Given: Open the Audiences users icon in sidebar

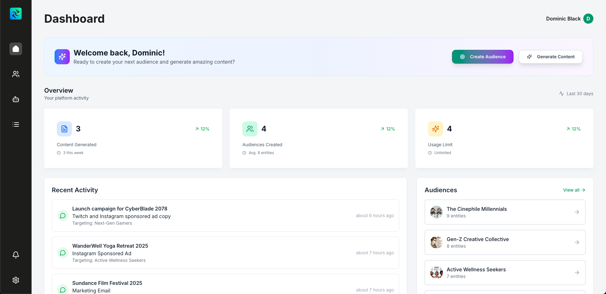Looking at the screenshot, I should pyautogui.click(x=16, y=74).
